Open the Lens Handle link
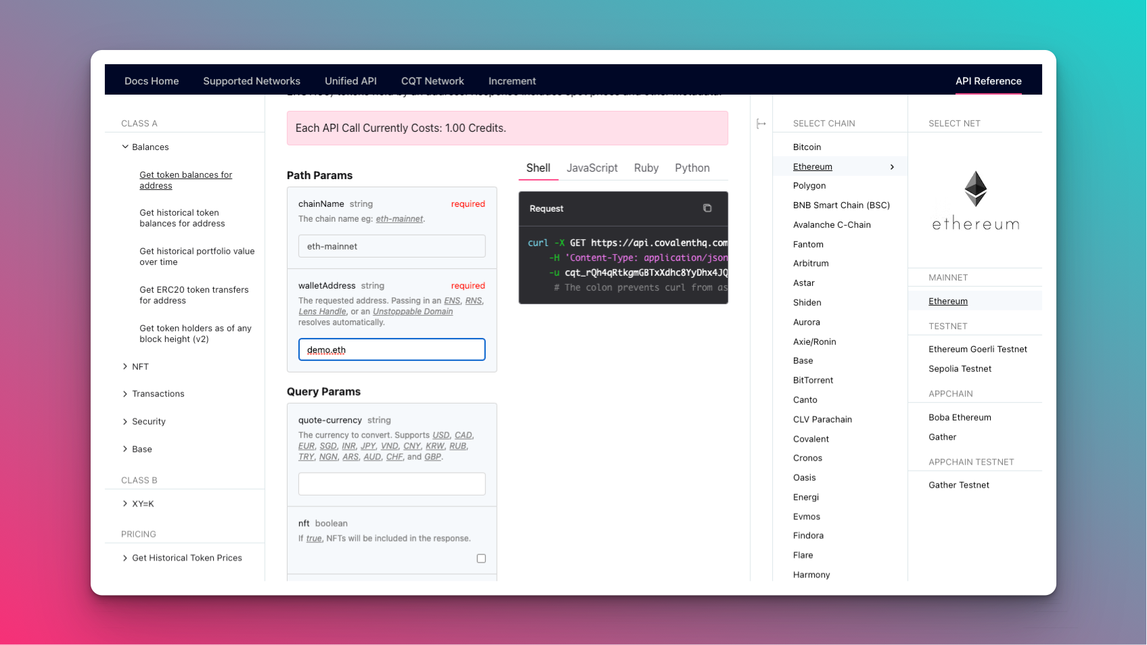Screen dimensions: 1147x645 point(322,312)
